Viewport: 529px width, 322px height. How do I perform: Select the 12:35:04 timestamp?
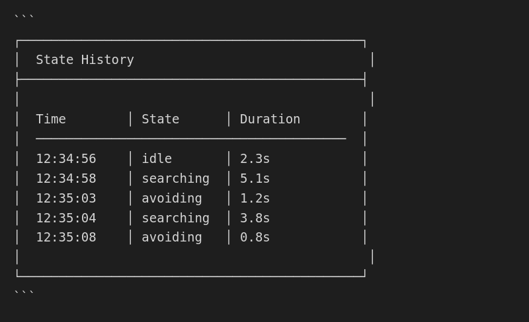[66, 218]
